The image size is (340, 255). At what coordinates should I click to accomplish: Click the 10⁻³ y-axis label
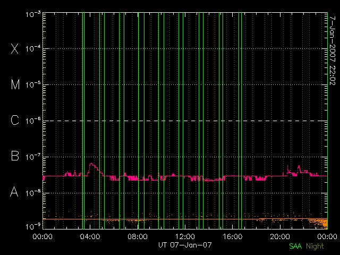click(x=33, y=14)
